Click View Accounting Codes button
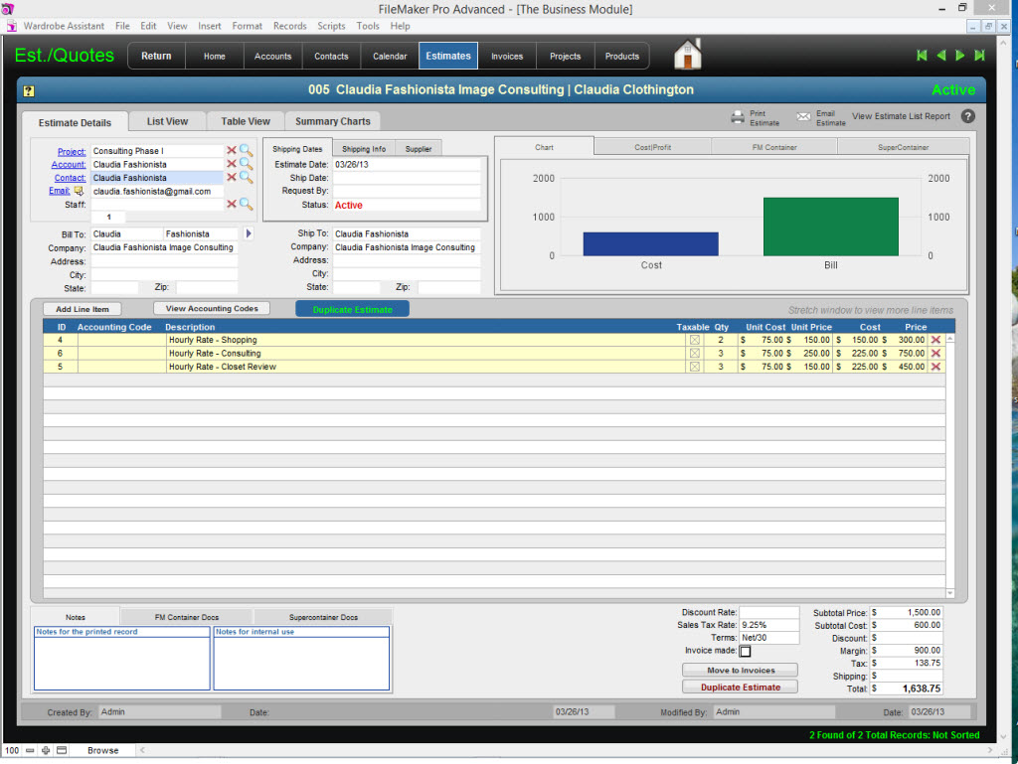The height and width of the screenshot is (764, 1018). (212, 309)
